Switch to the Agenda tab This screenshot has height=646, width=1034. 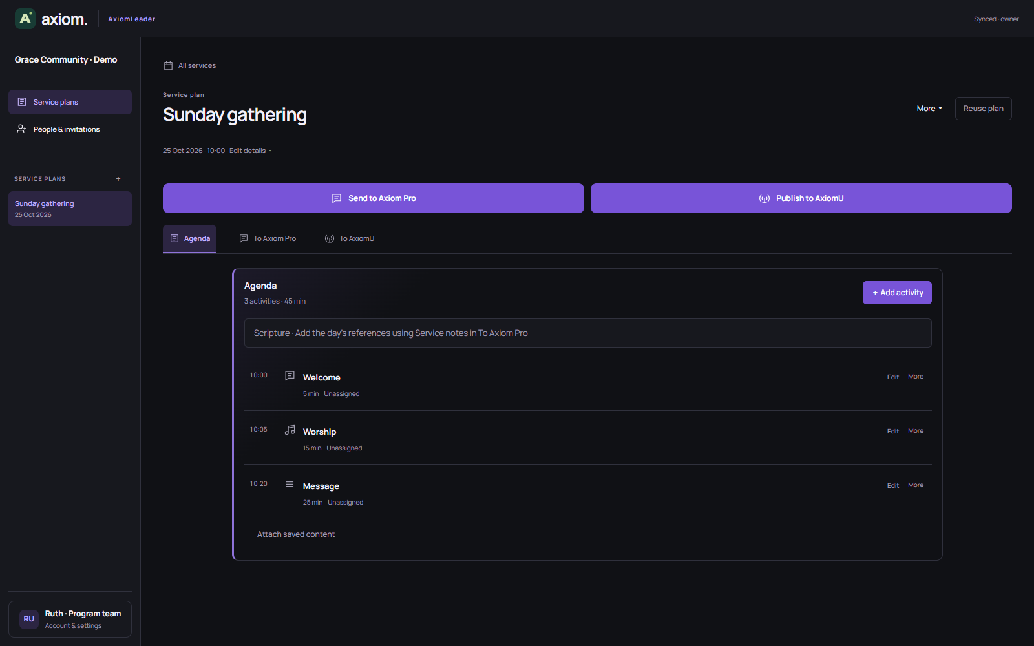coord(189,238)
